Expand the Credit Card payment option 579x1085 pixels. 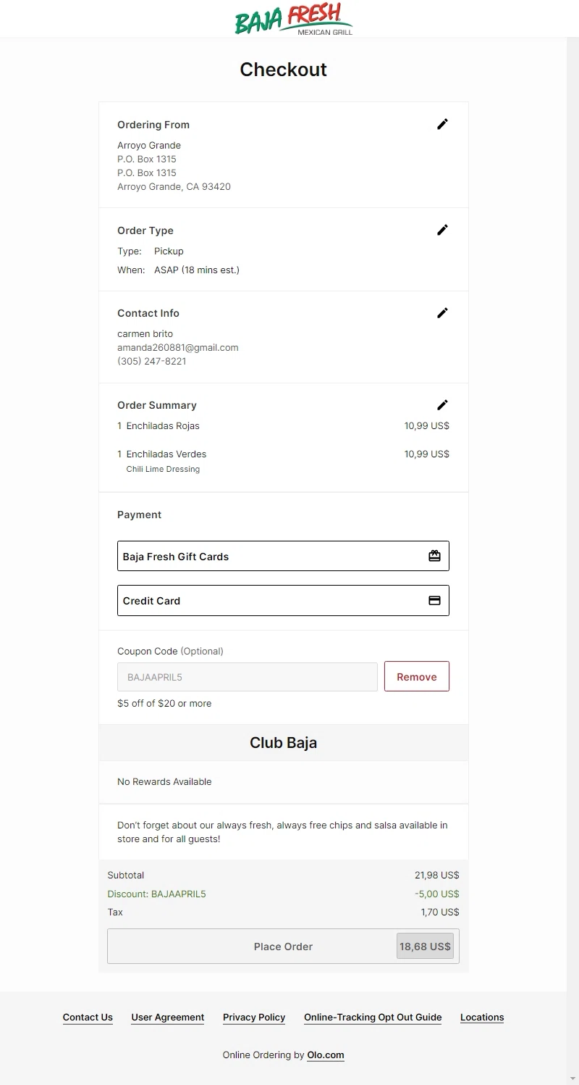[x=283, y=600]
